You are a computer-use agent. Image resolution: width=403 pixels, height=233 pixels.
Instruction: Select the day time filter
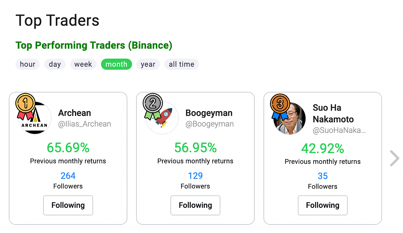tap(55, 64)
